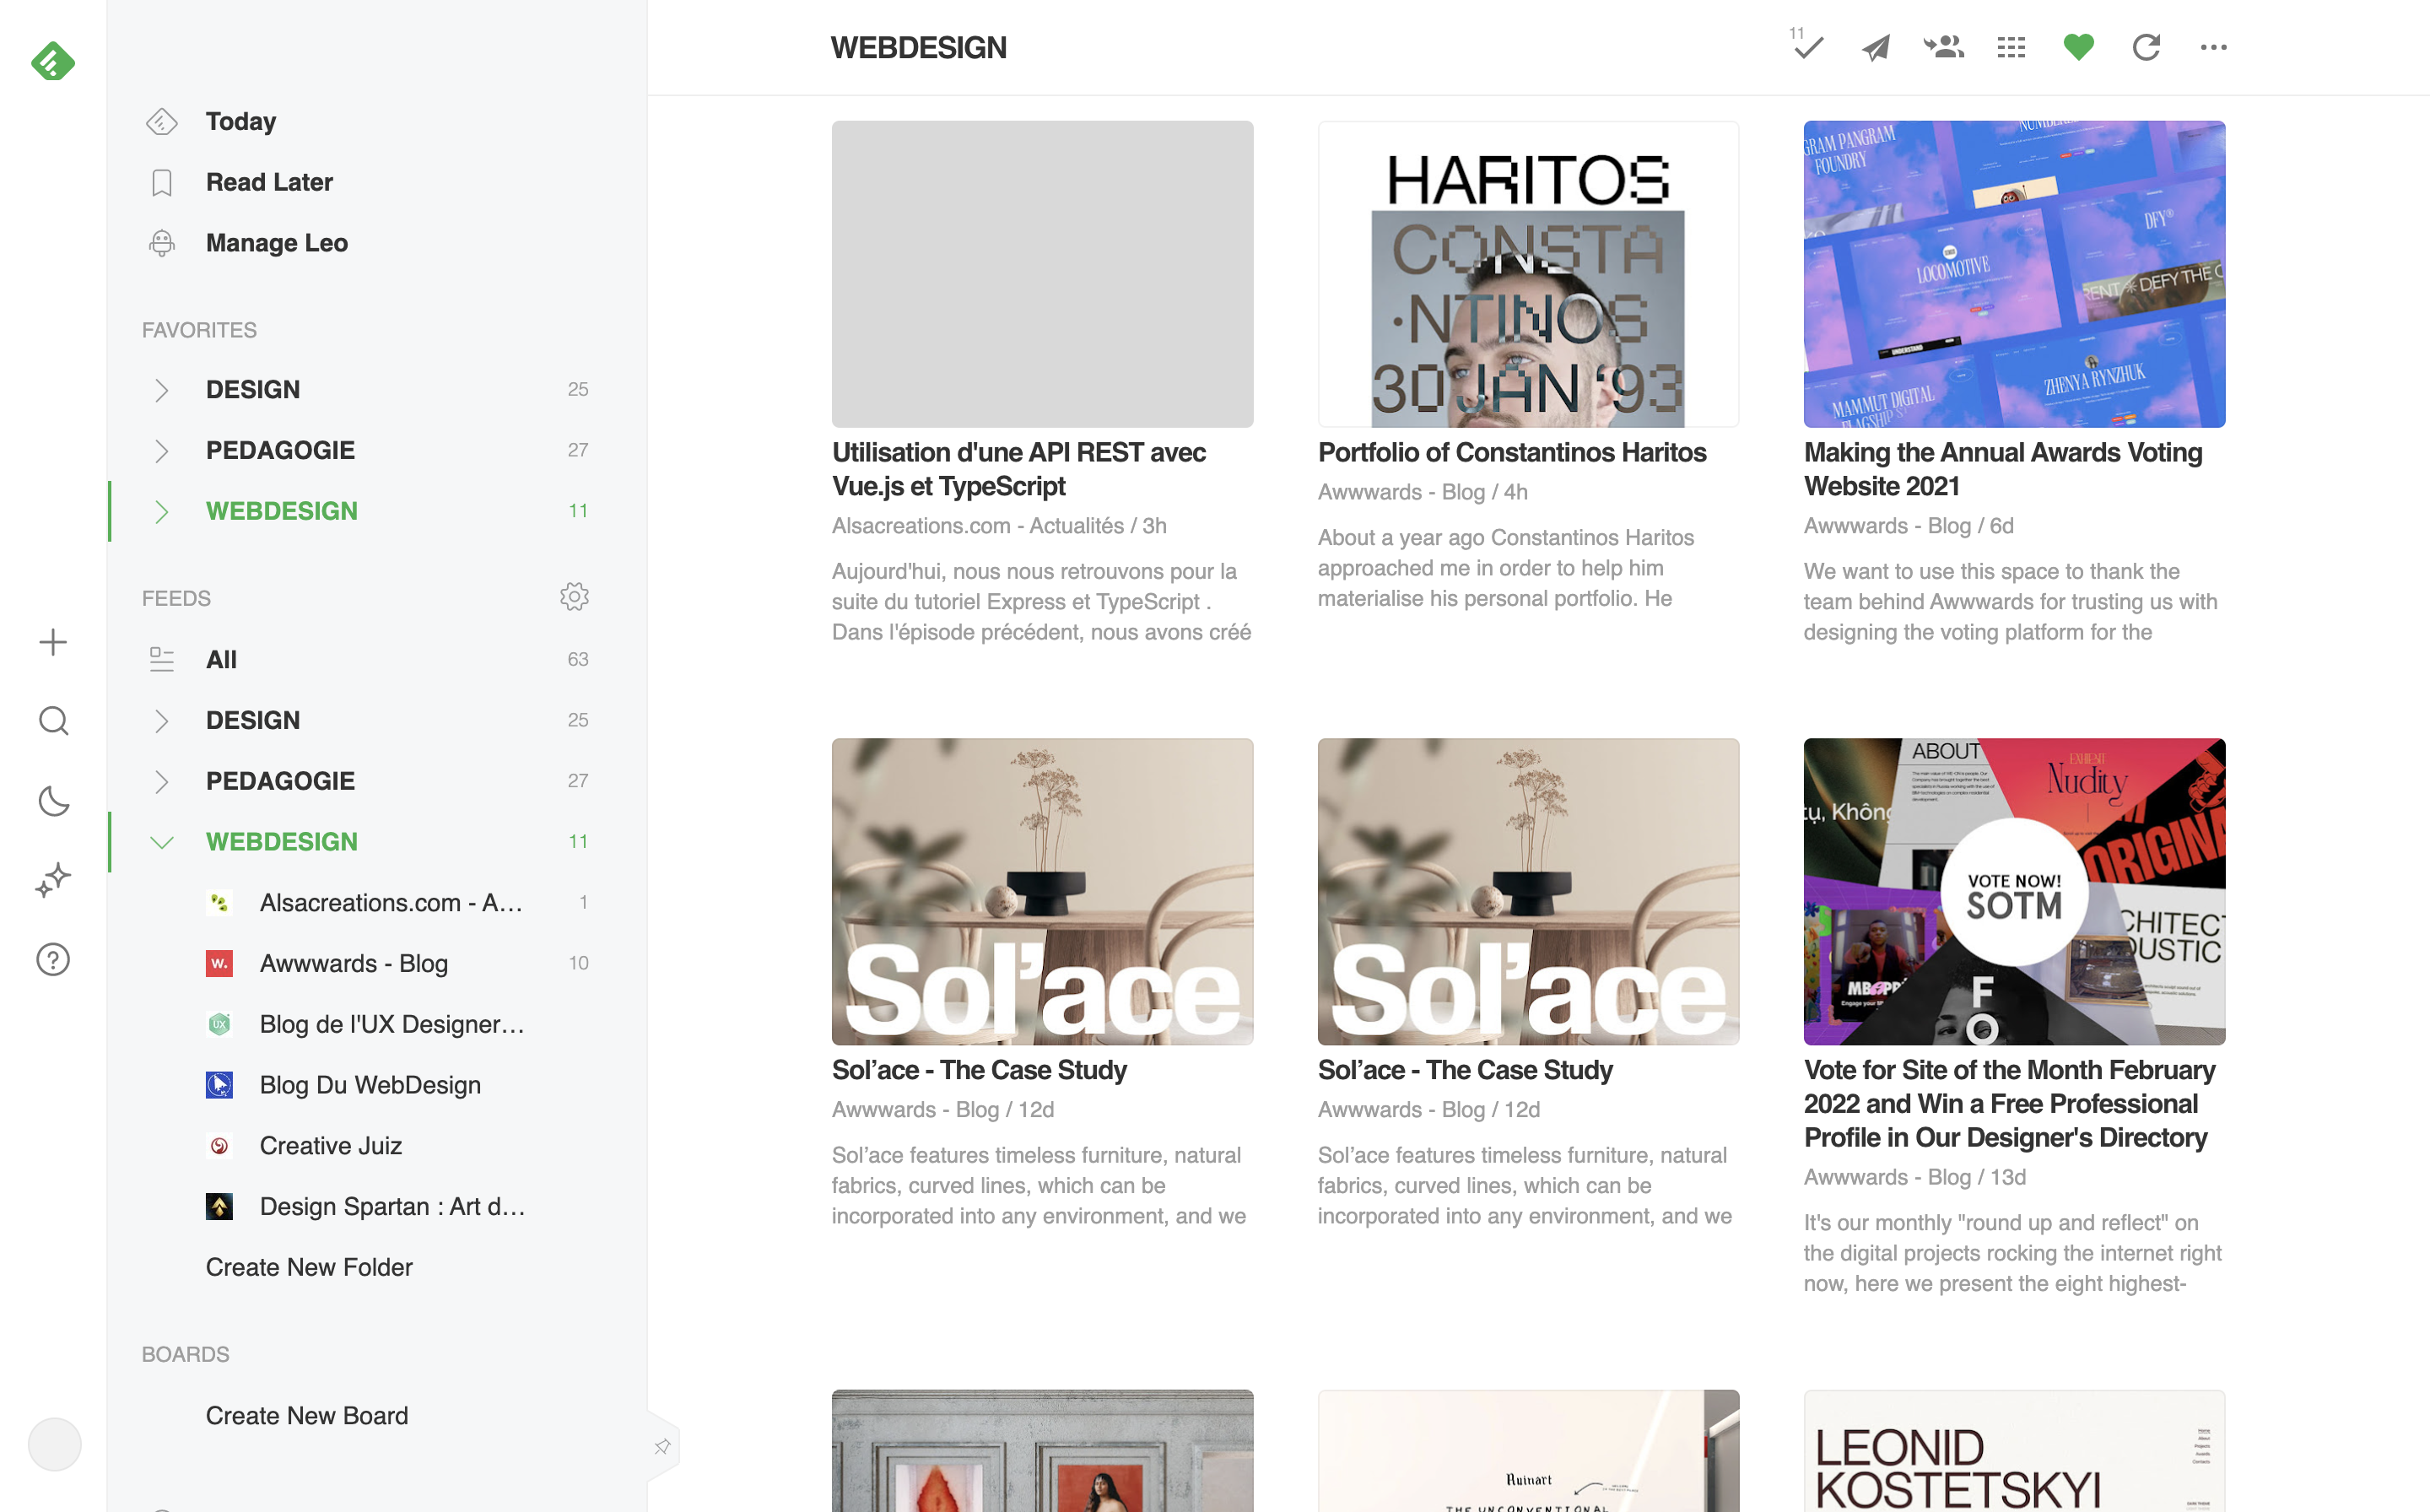Image resolution: width=2430 pixels, height=1512 pixels.
Task: Toggle night mode with the moon icon
Action: [x=53, y=800]
